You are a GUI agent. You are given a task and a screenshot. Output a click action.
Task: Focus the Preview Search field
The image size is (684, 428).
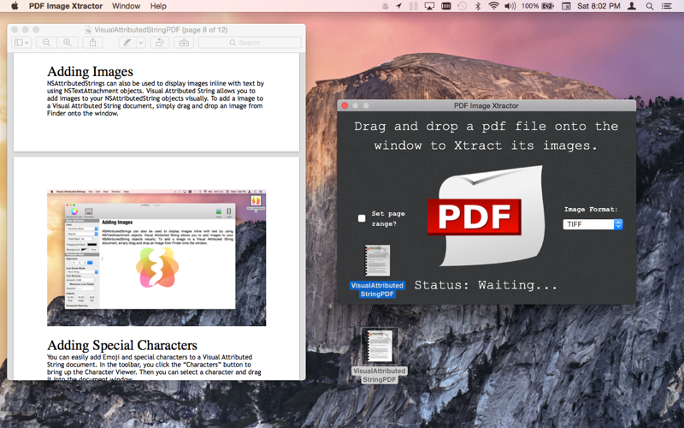(250, 42)
